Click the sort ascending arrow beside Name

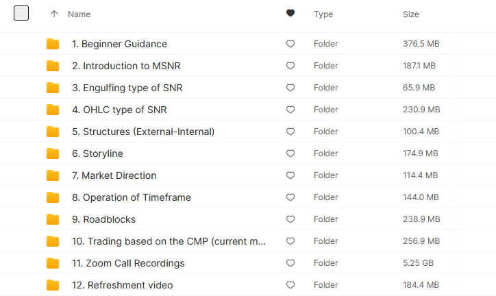(x=54, y=14)
